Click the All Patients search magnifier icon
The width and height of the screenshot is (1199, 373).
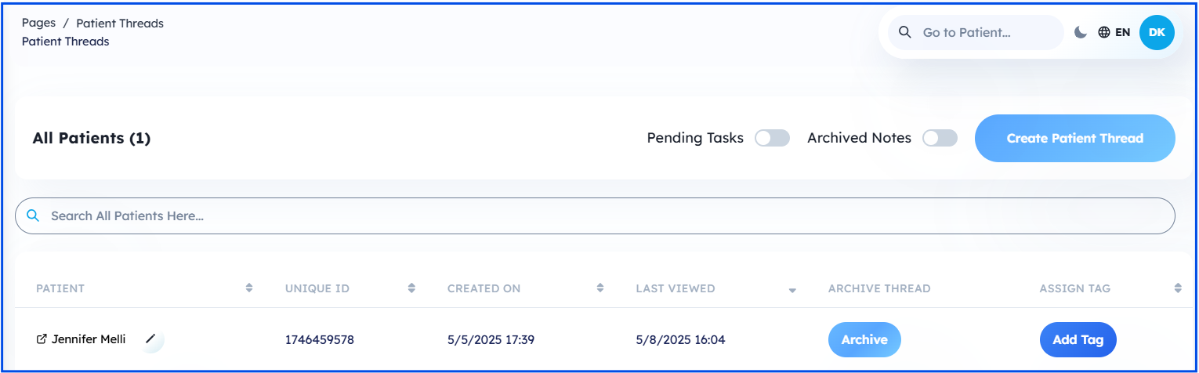pos(33,215)
